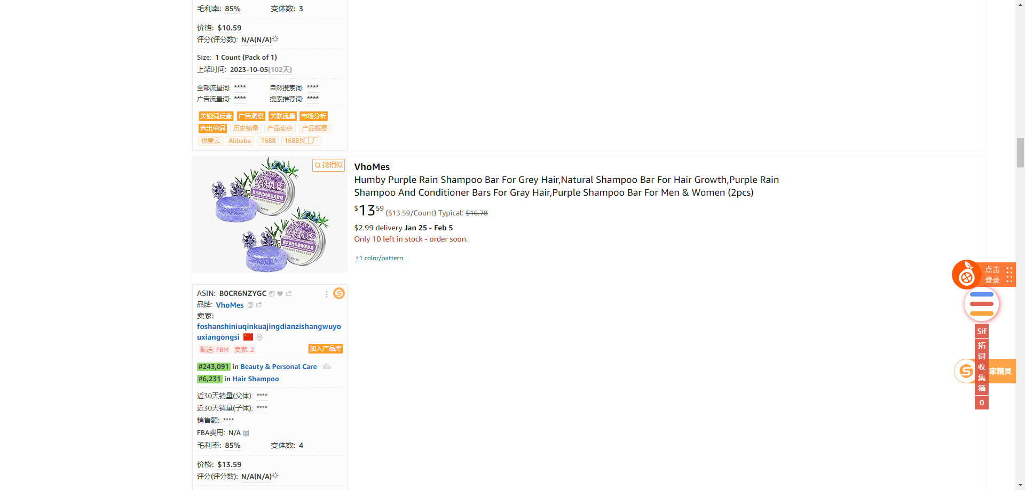Click the FBA fee calculator icon
This screenshot has height=490, width=1025.
click(246, 433)
